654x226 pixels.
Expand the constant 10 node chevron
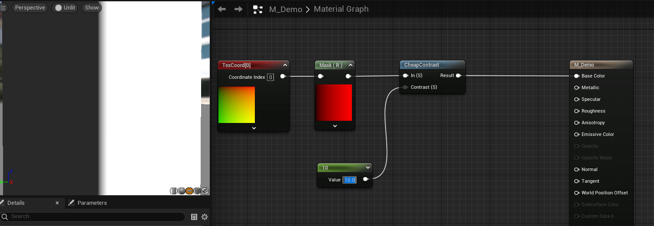coord(368,168)
